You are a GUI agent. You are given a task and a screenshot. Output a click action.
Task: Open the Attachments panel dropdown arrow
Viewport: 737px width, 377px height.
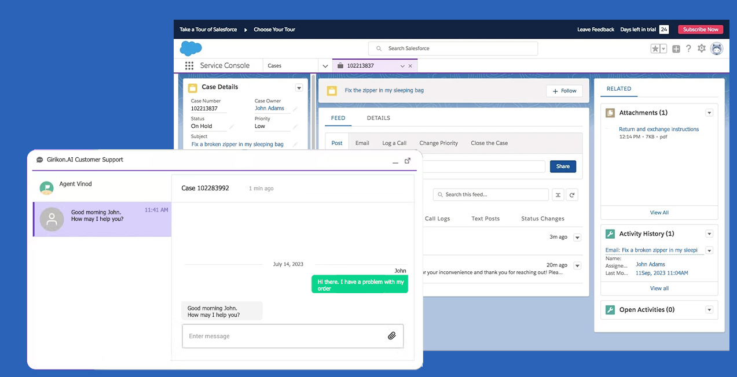[x=709, y=113]
